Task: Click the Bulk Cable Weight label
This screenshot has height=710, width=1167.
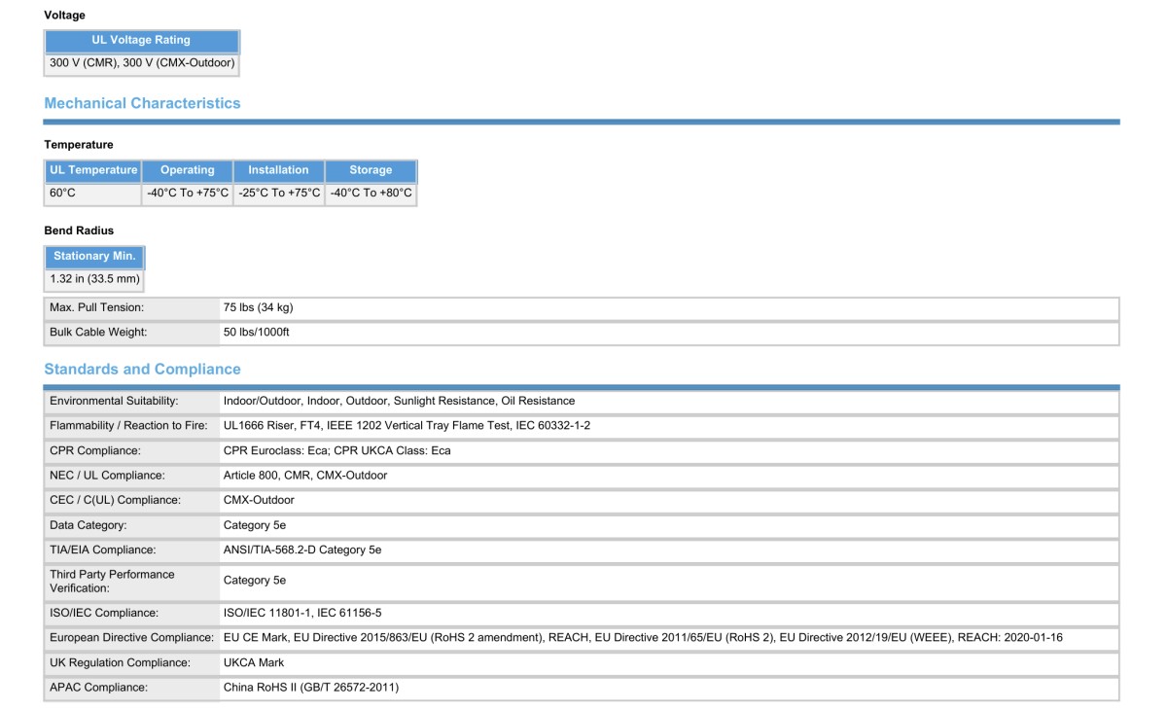Action: pos(98,333)
